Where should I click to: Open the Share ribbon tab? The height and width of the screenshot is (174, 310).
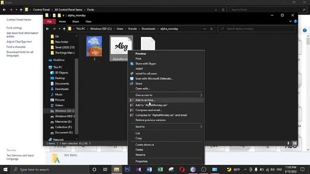pos(76,21)
